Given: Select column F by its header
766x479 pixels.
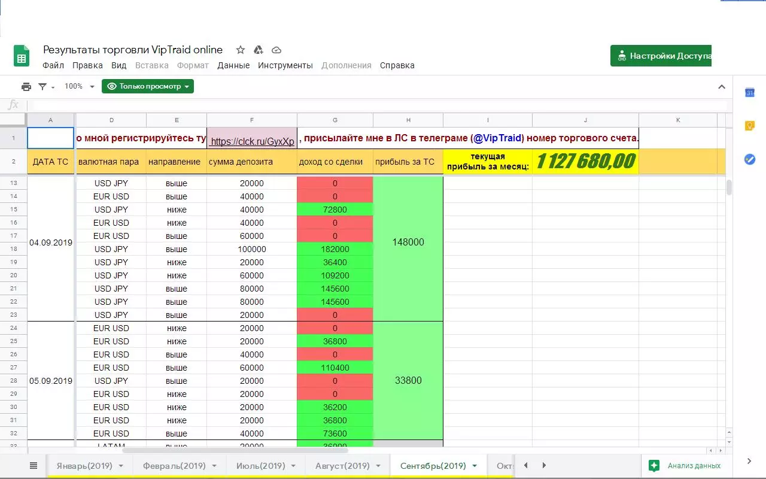Looking at the screenshot, I should (252, 120).
